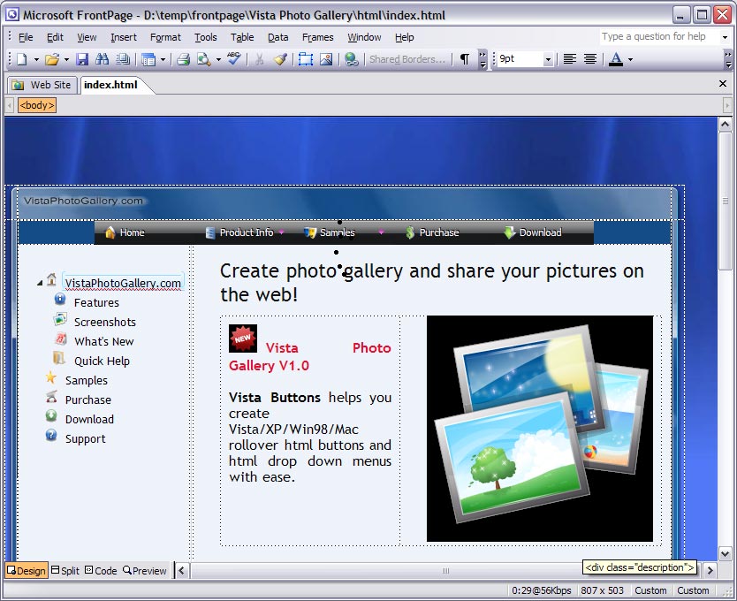Screen dimensions: 737x601
Task: Align text left
Action: click(570, 59)
